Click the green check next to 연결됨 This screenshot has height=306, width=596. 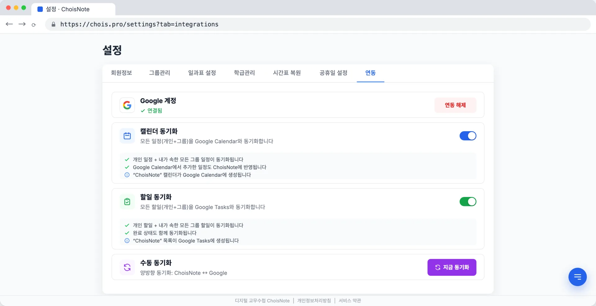click(143, 111)
